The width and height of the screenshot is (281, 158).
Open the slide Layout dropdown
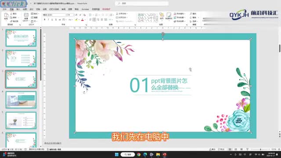tap(35, 14)
